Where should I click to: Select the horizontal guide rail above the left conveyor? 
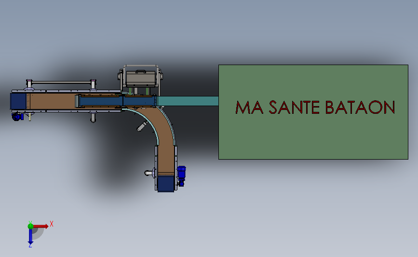(x=61, y=82)
